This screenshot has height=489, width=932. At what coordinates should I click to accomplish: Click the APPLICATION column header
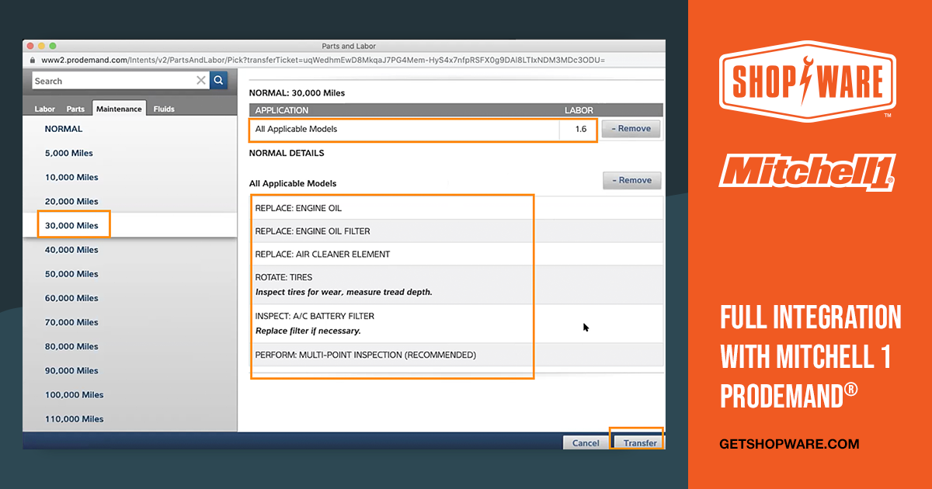(x=282, y=110)
